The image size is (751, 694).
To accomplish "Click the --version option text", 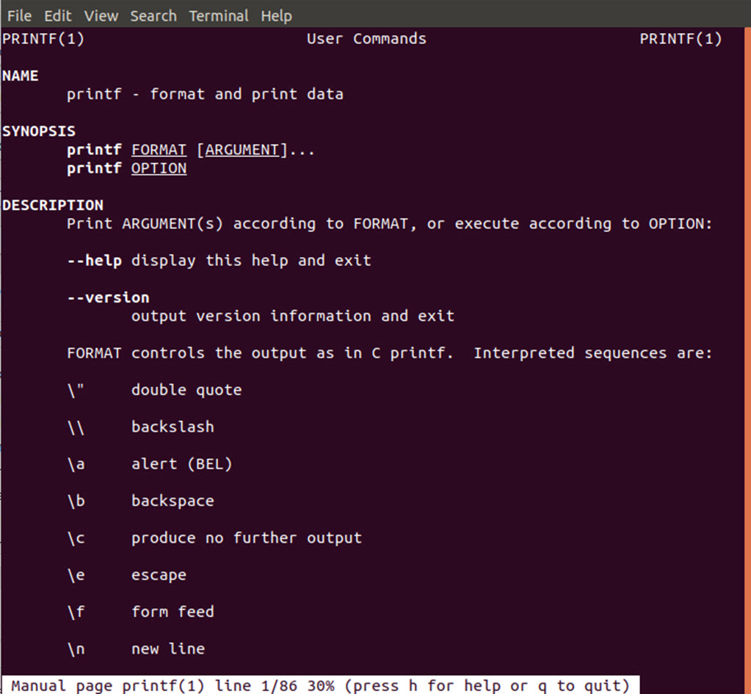I will click(108, 297).
